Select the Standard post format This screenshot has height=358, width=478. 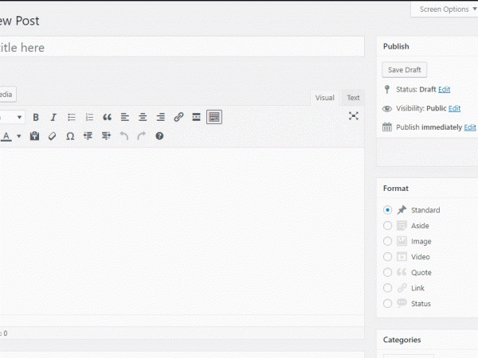(387, 210)
